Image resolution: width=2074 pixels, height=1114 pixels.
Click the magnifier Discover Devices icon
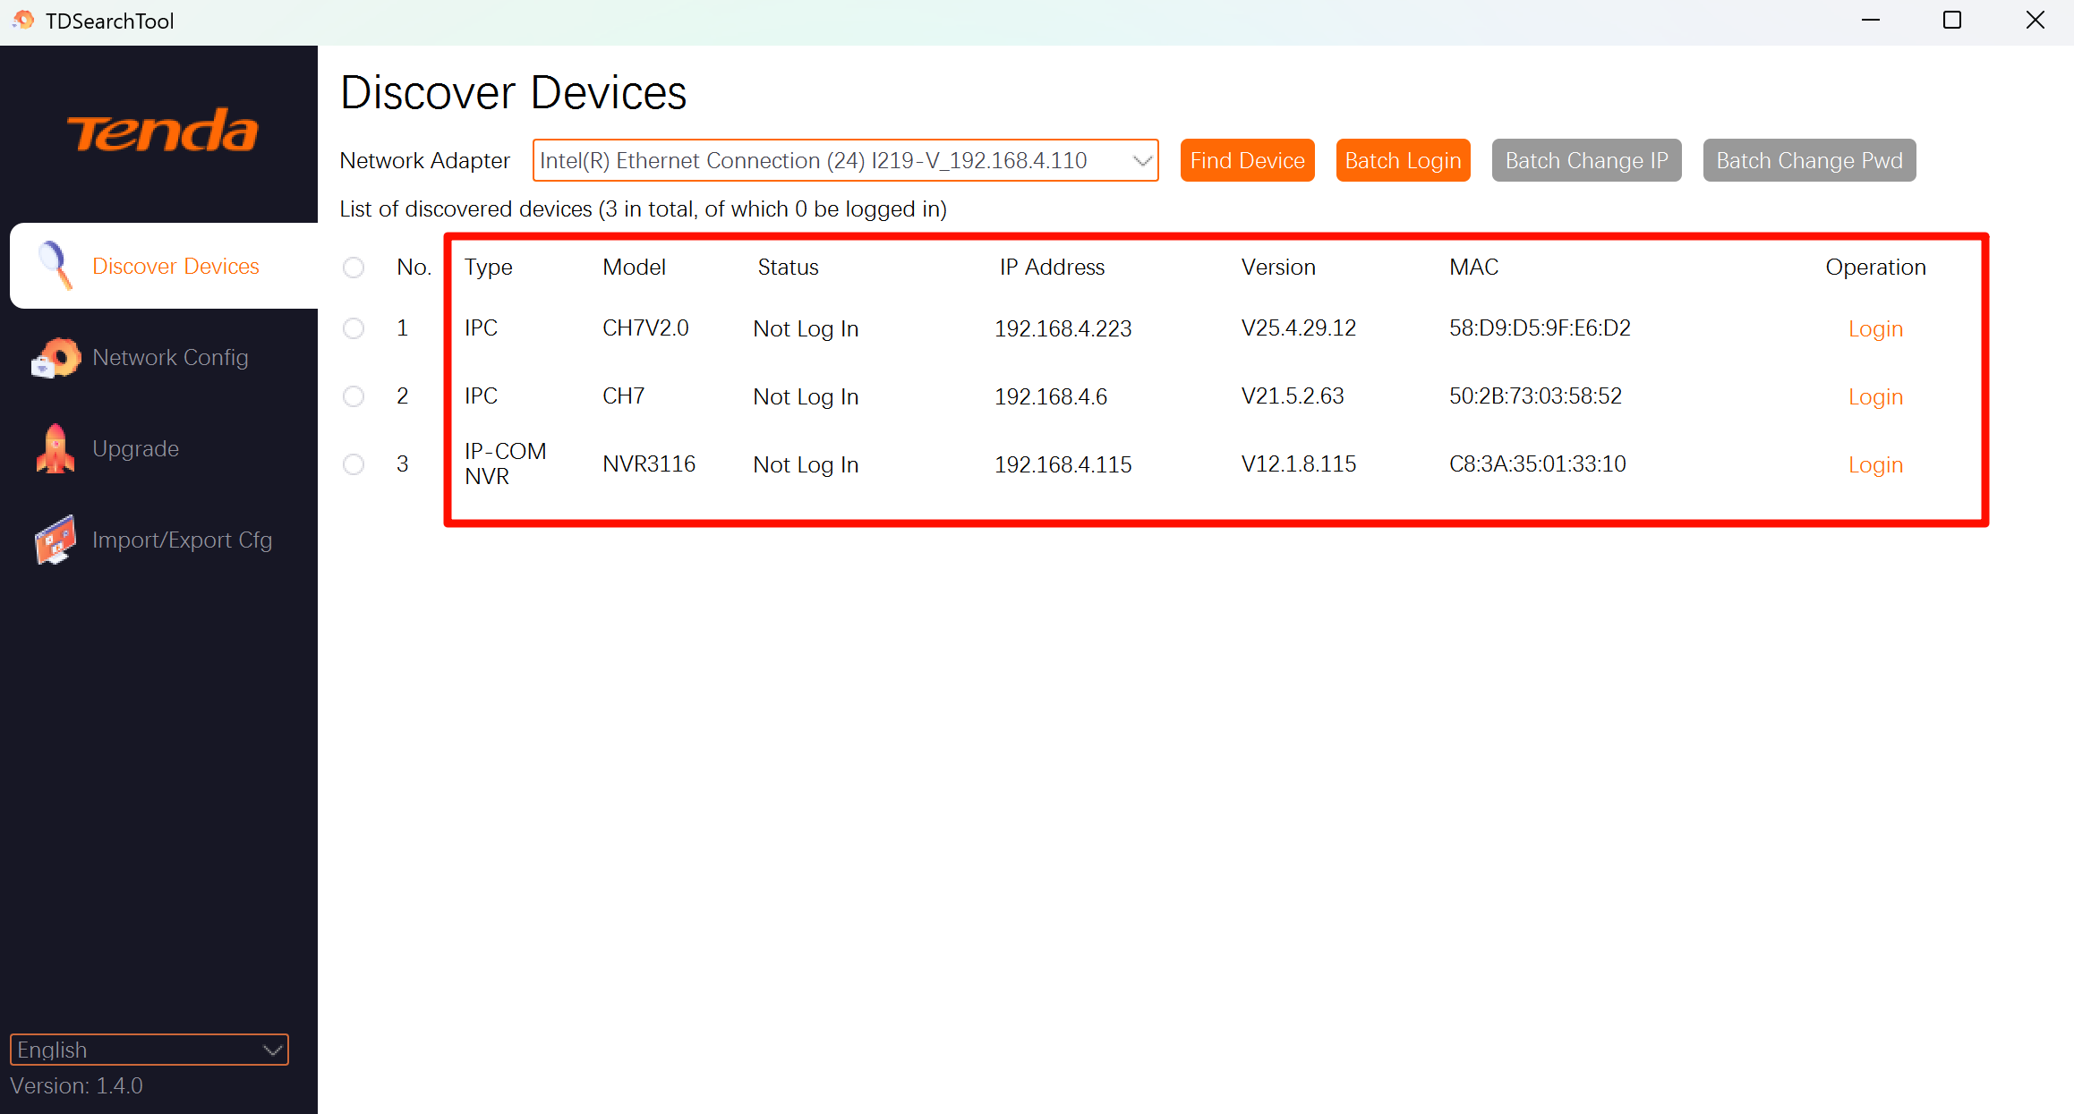pyautogui.click(x=55, y=266)
